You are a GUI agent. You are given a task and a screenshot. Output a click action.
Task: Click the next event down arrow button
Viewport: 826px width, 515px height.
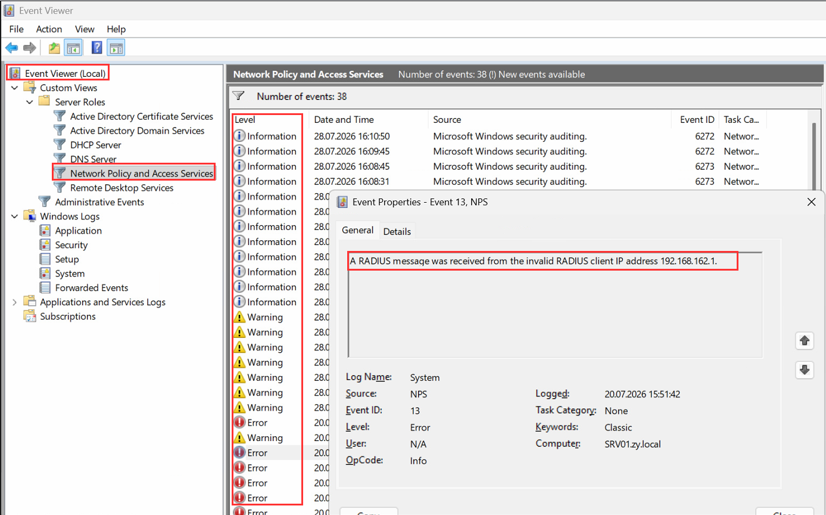(x=805, y=370)
